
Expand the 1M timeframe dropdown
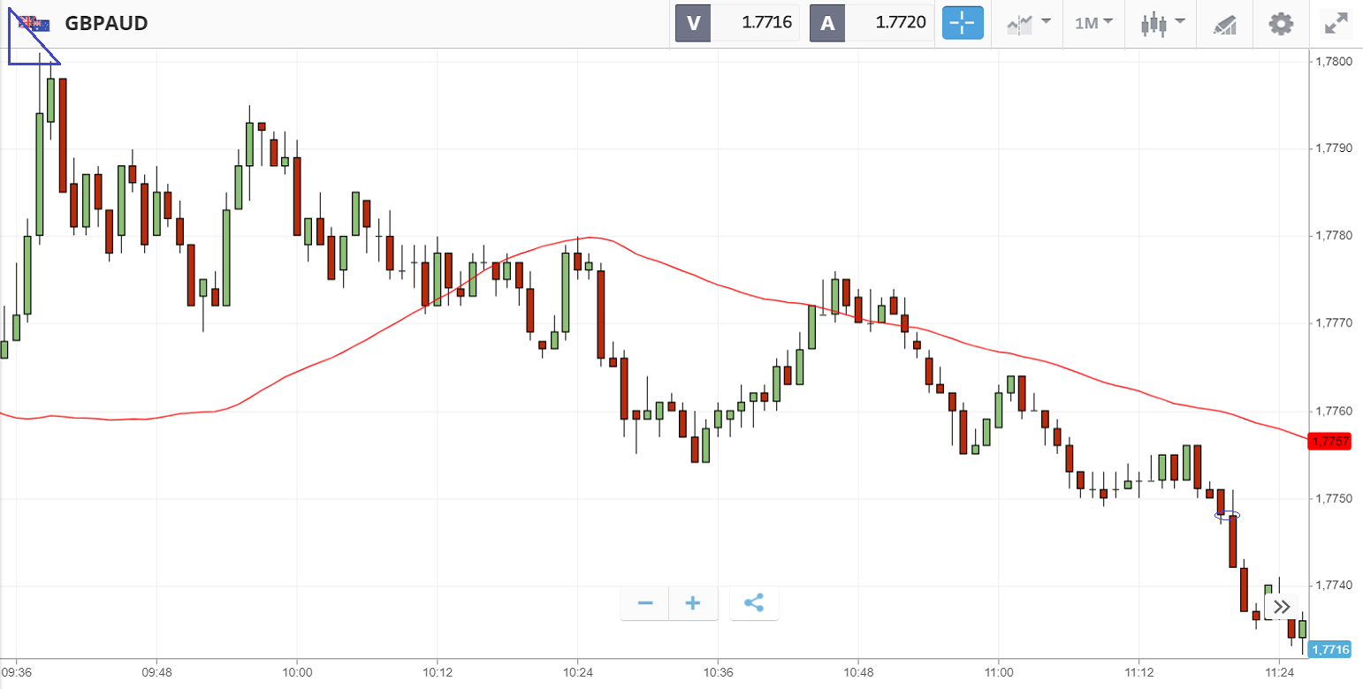click(x=1093, y=24)
